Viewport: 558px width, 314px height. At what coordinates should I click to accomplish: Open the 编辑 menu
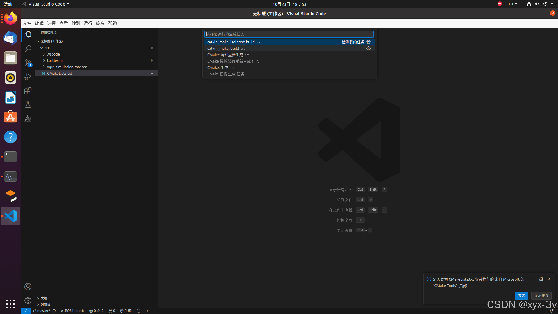click(x=39, y=23)
